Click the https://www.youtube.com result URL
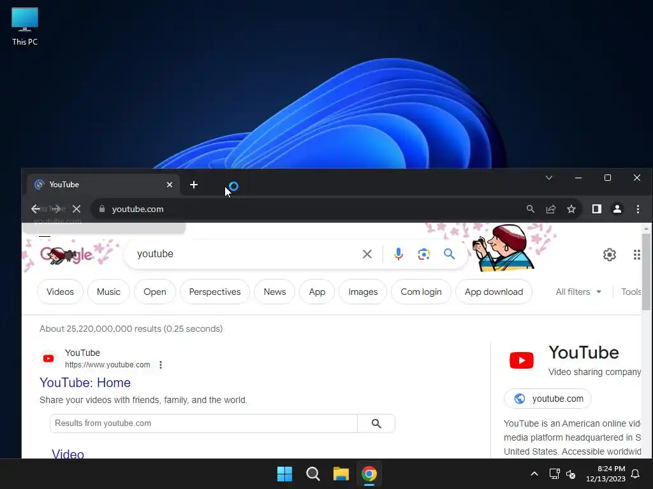The width and height of the screenshot is (653, 489). [x=107, y=365]
